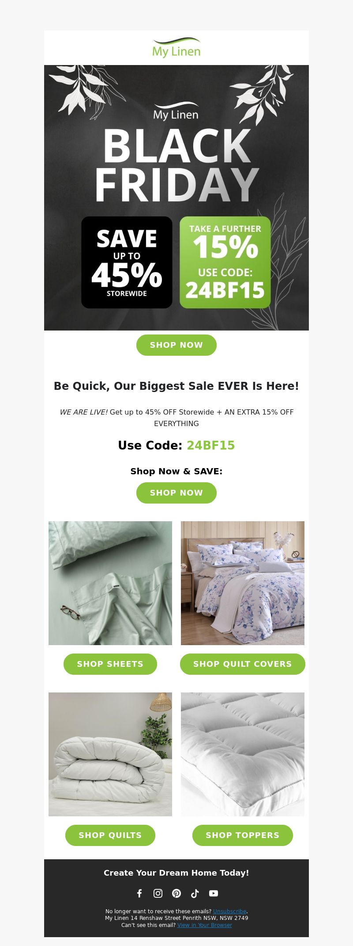
Task: Open the View in Your Browser link
Action: [204, 925]
